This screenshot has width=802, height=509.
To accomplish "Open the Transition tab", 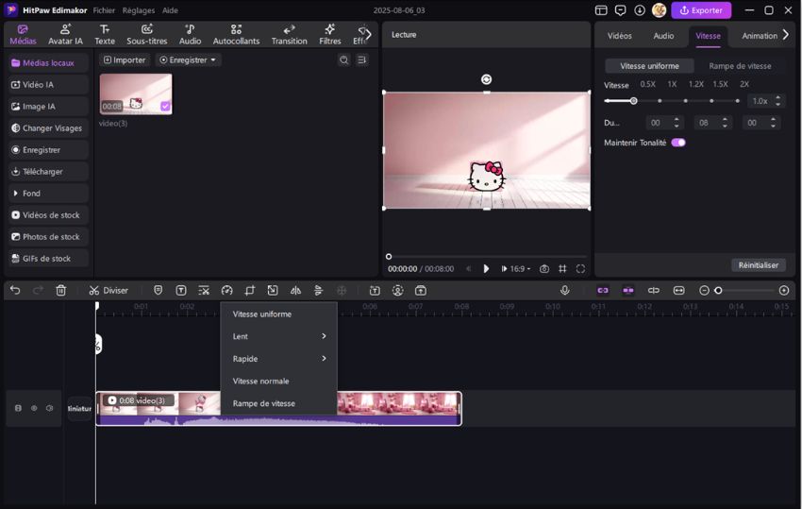I will pos(289,35).
